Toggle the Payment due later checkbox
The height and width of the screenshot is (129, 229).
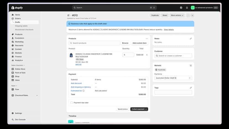72,103
